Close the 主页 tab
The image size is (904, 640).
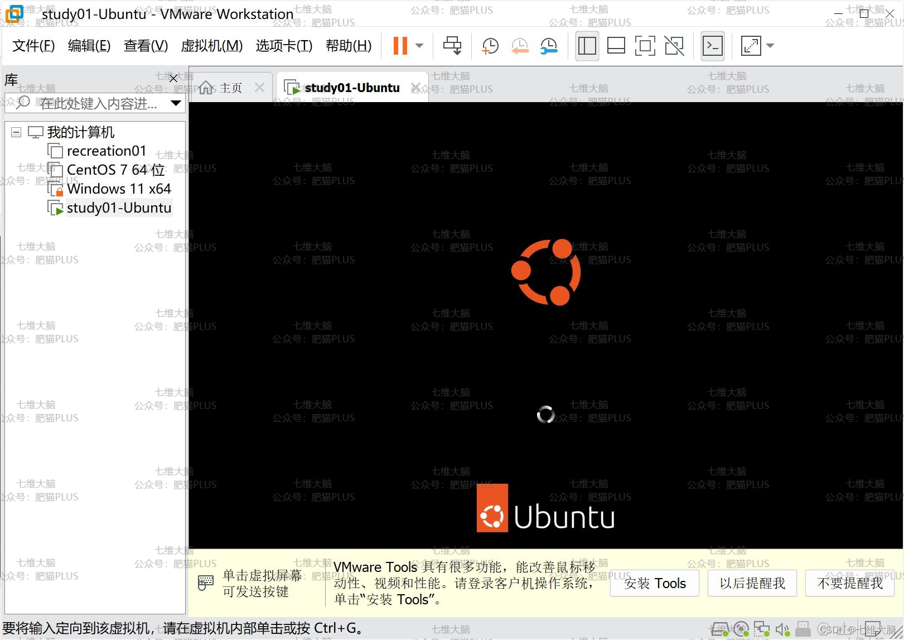[x=259, y=88]
